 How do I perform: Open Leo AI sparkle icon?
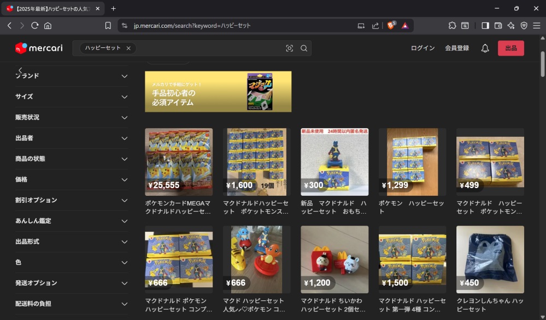click(511, 26)
